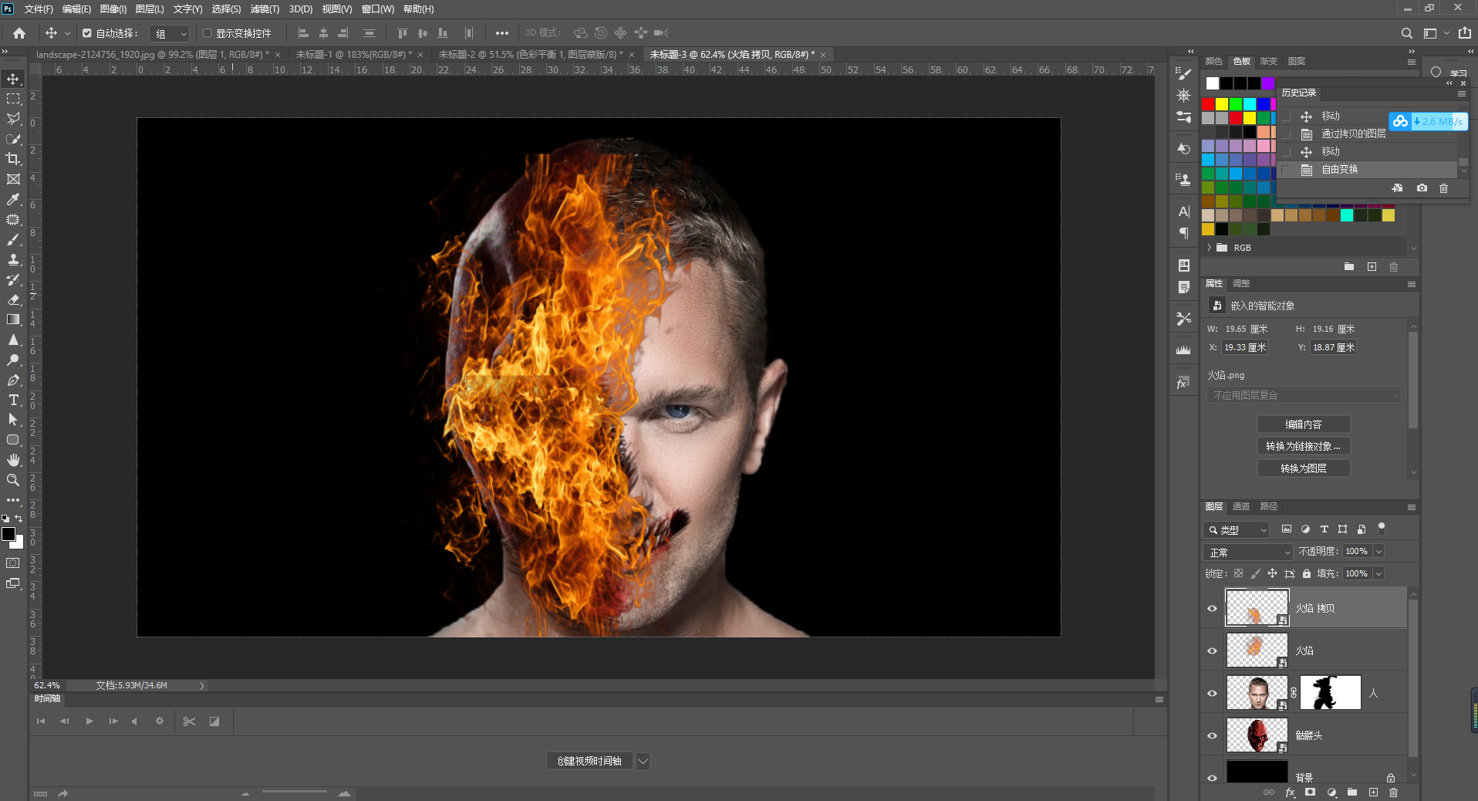Open the 组 auto-select dropdown
This screenshot has width=1478, height=801.
click(x=170, y=33)
